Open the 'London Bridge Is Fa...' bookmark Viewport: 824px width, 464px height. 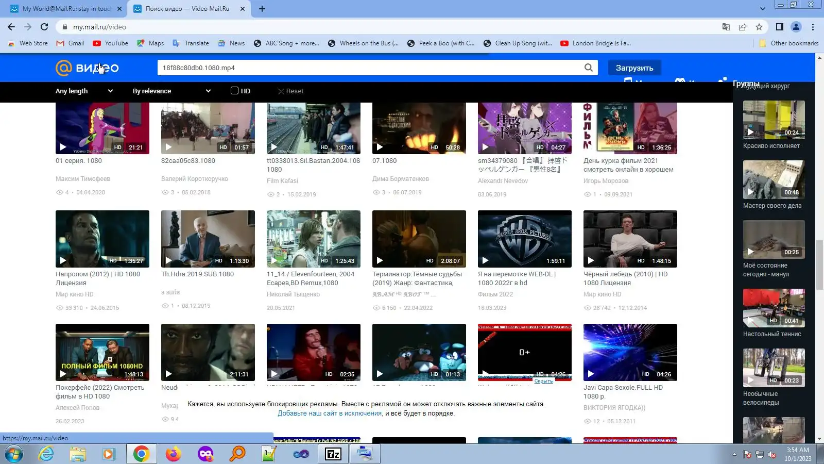(x=595, y=43)
